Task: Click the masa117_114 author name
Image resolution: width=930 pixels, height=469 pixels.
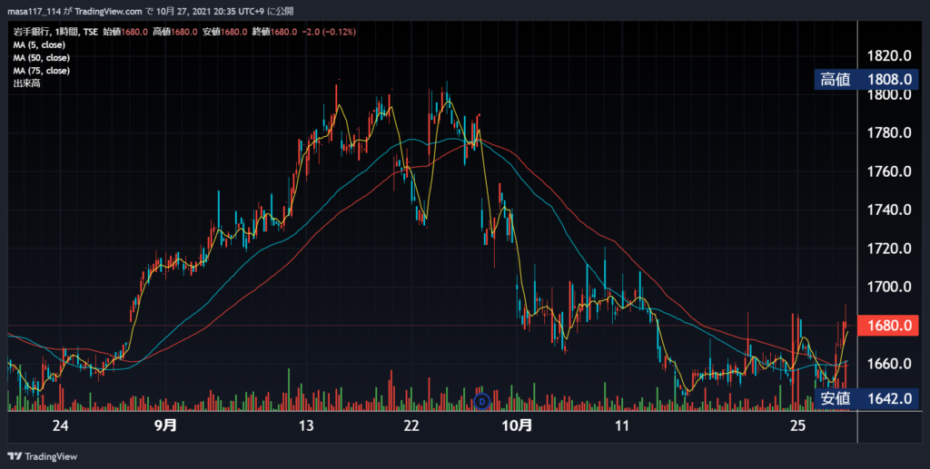Action: (x=34, y=11)
